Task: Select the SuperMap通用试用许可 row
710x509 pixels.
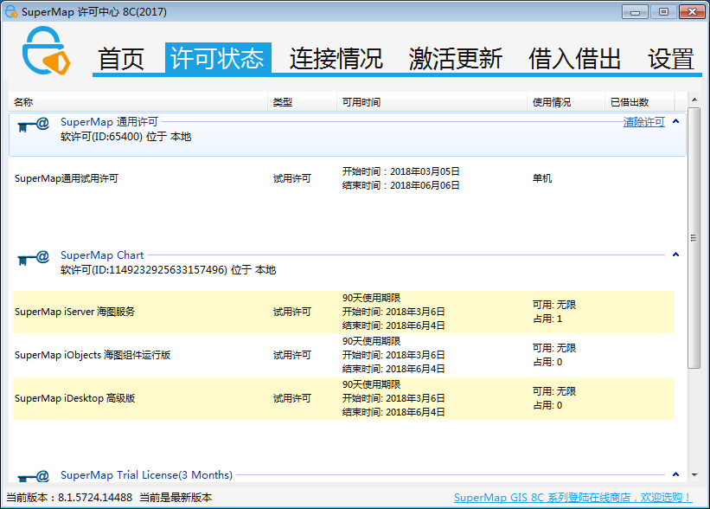Action: pyautogui.click(x=343, y=178)
